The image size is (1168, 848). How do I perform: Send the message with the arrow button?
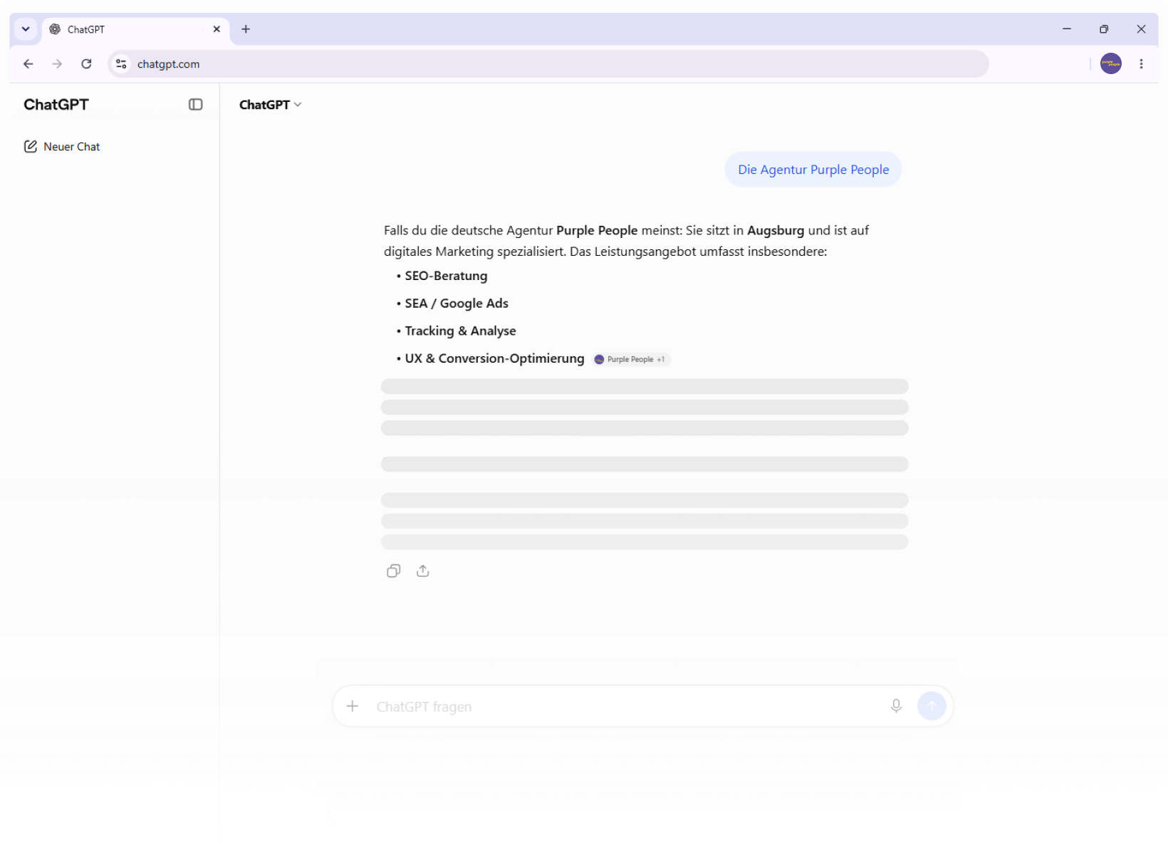pyautogui.click(x=932, y=706)
